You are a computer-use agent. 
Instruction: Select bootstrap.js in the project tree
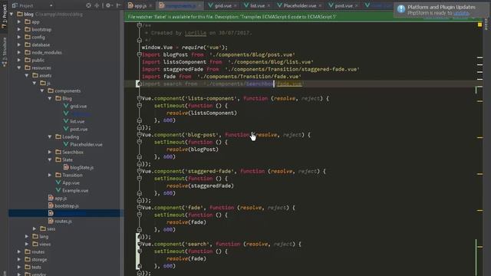[67, 206]
